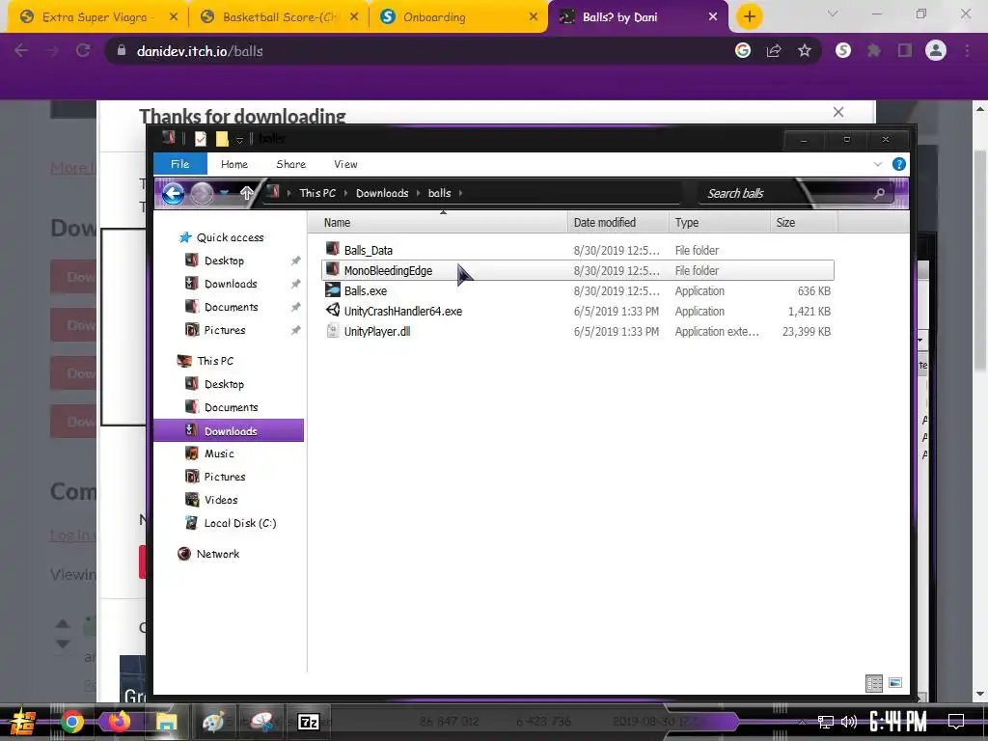Expand the Explorer ribbon chevron
This screenshot has width=988, height=741.
click(x=878, y=164)
